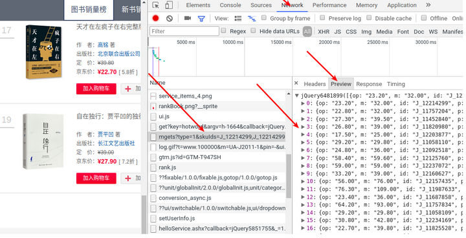Filter requests by WS type
Screen dimensions: 466x238
click(433, 32)
